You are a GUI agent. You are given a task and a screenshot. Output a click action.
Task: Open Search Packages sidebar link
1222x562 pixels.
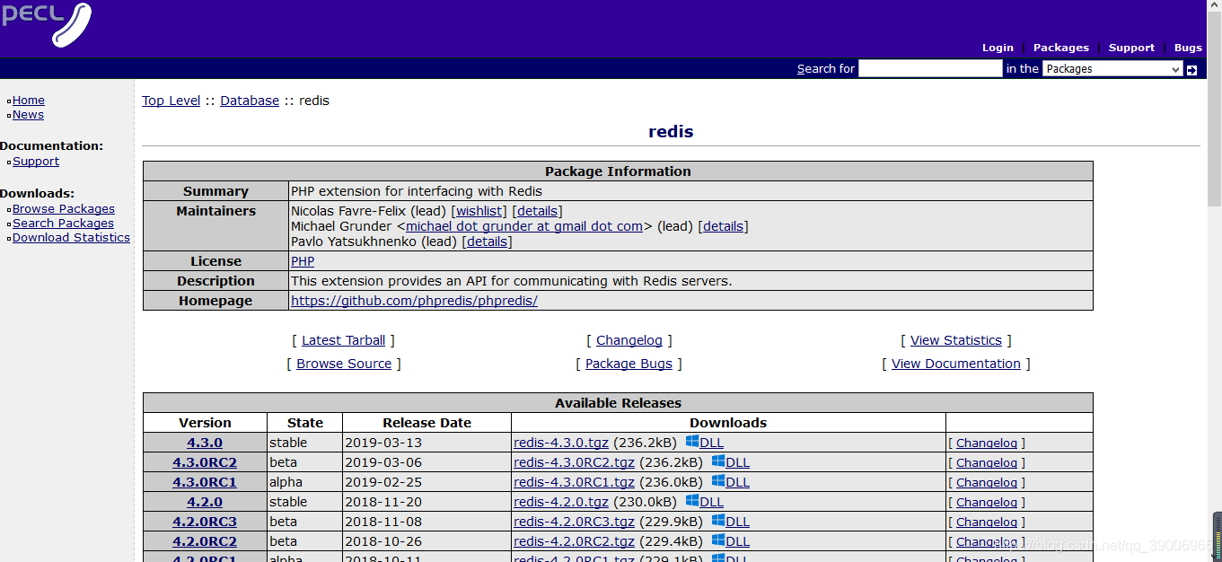[x=63, y=224]
